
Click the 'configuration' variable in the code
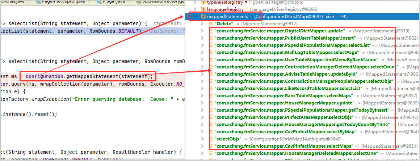(x=45, y=77)
